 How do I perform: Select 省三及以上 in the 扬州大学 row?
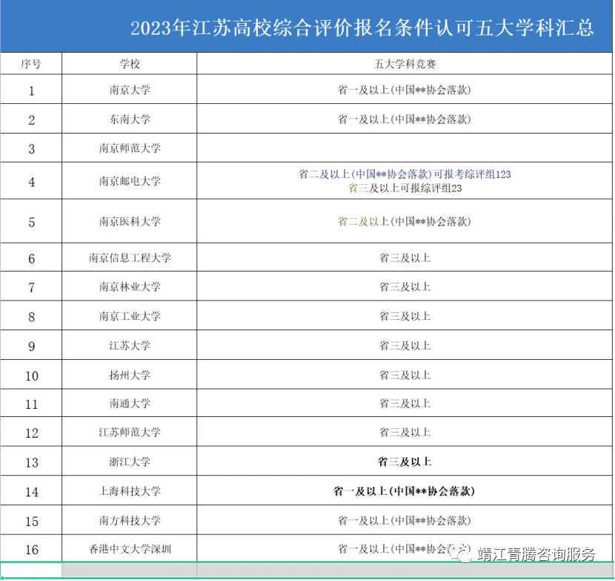405,375
